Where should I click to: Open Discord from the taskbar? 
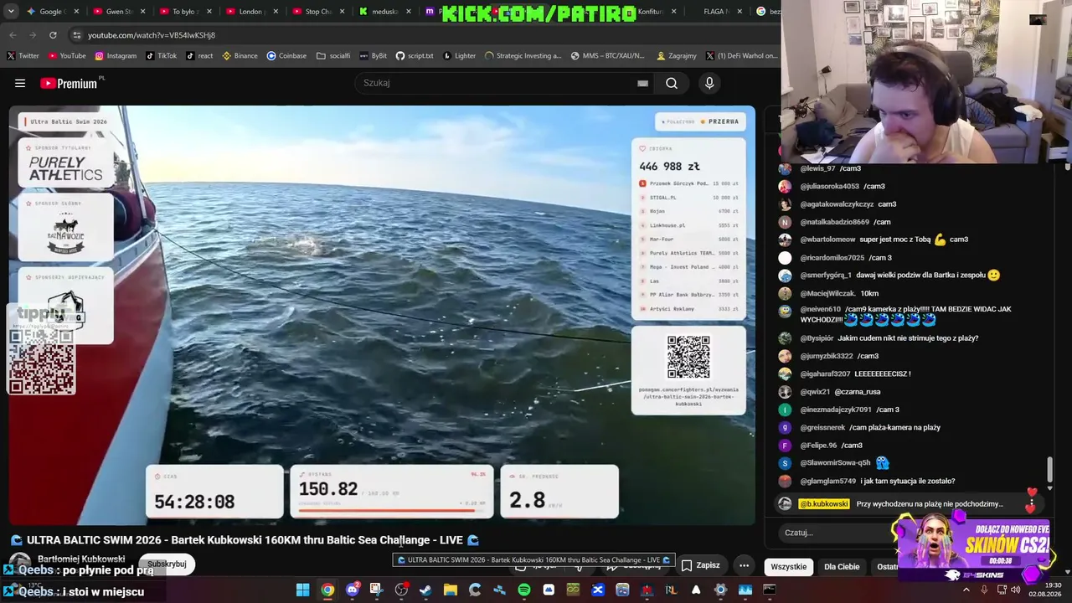352,590
